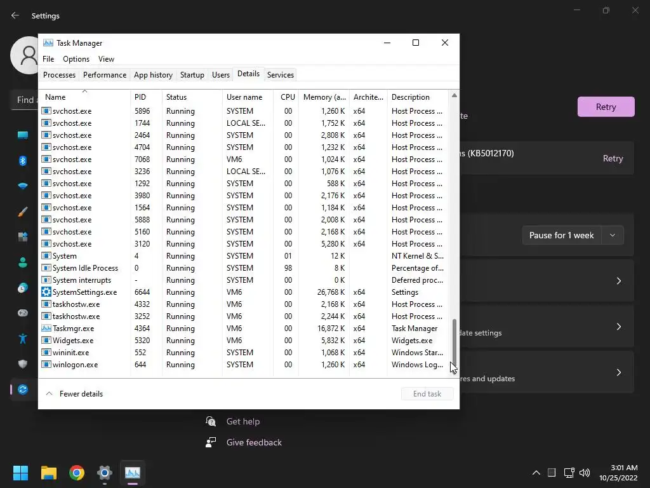Expand the 'res and updates' row chevron

618,372
